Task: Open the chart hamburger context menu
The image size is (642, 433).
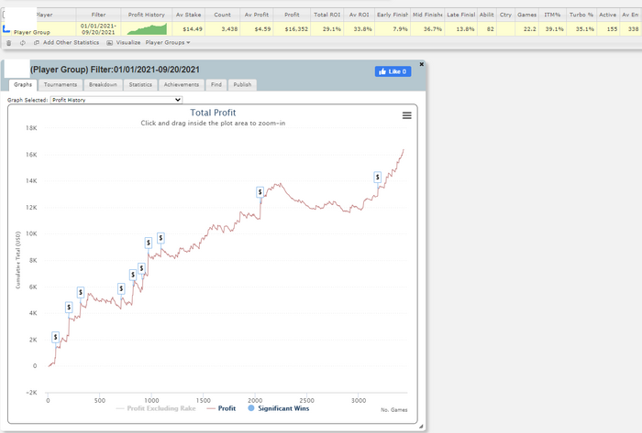Action: coord(406,115)
